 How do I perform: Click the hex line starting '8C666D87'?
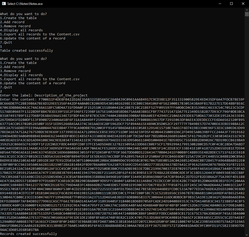click(x=122, y=104)
